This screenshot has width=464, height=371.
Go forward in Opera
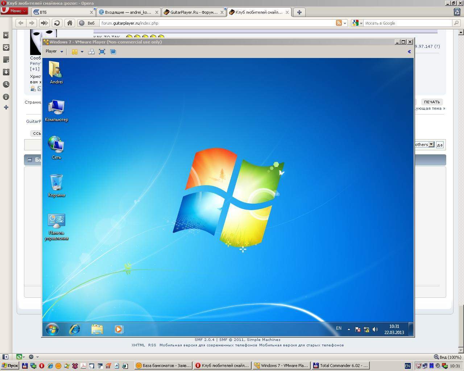32,23
